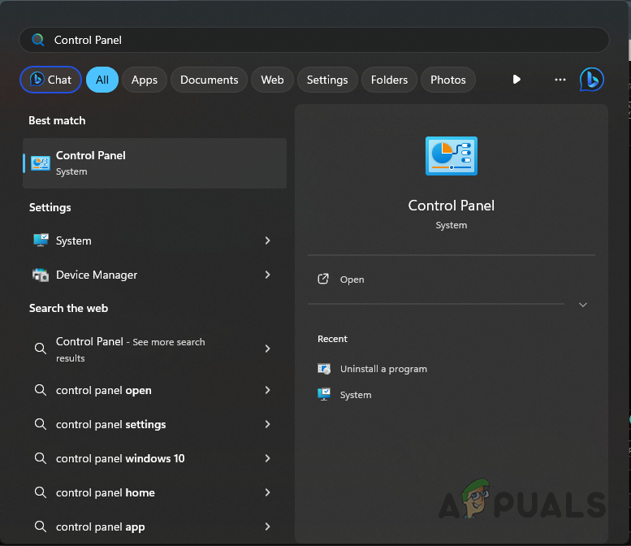This screenshot has height=546, width=631.
Task: Click magnifier icon beside See more search results
Action: click(41, 349)
